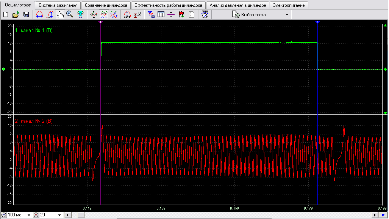Create a new blank recording file
This screenshot has width=389, height=219.
tap(6, 15)
